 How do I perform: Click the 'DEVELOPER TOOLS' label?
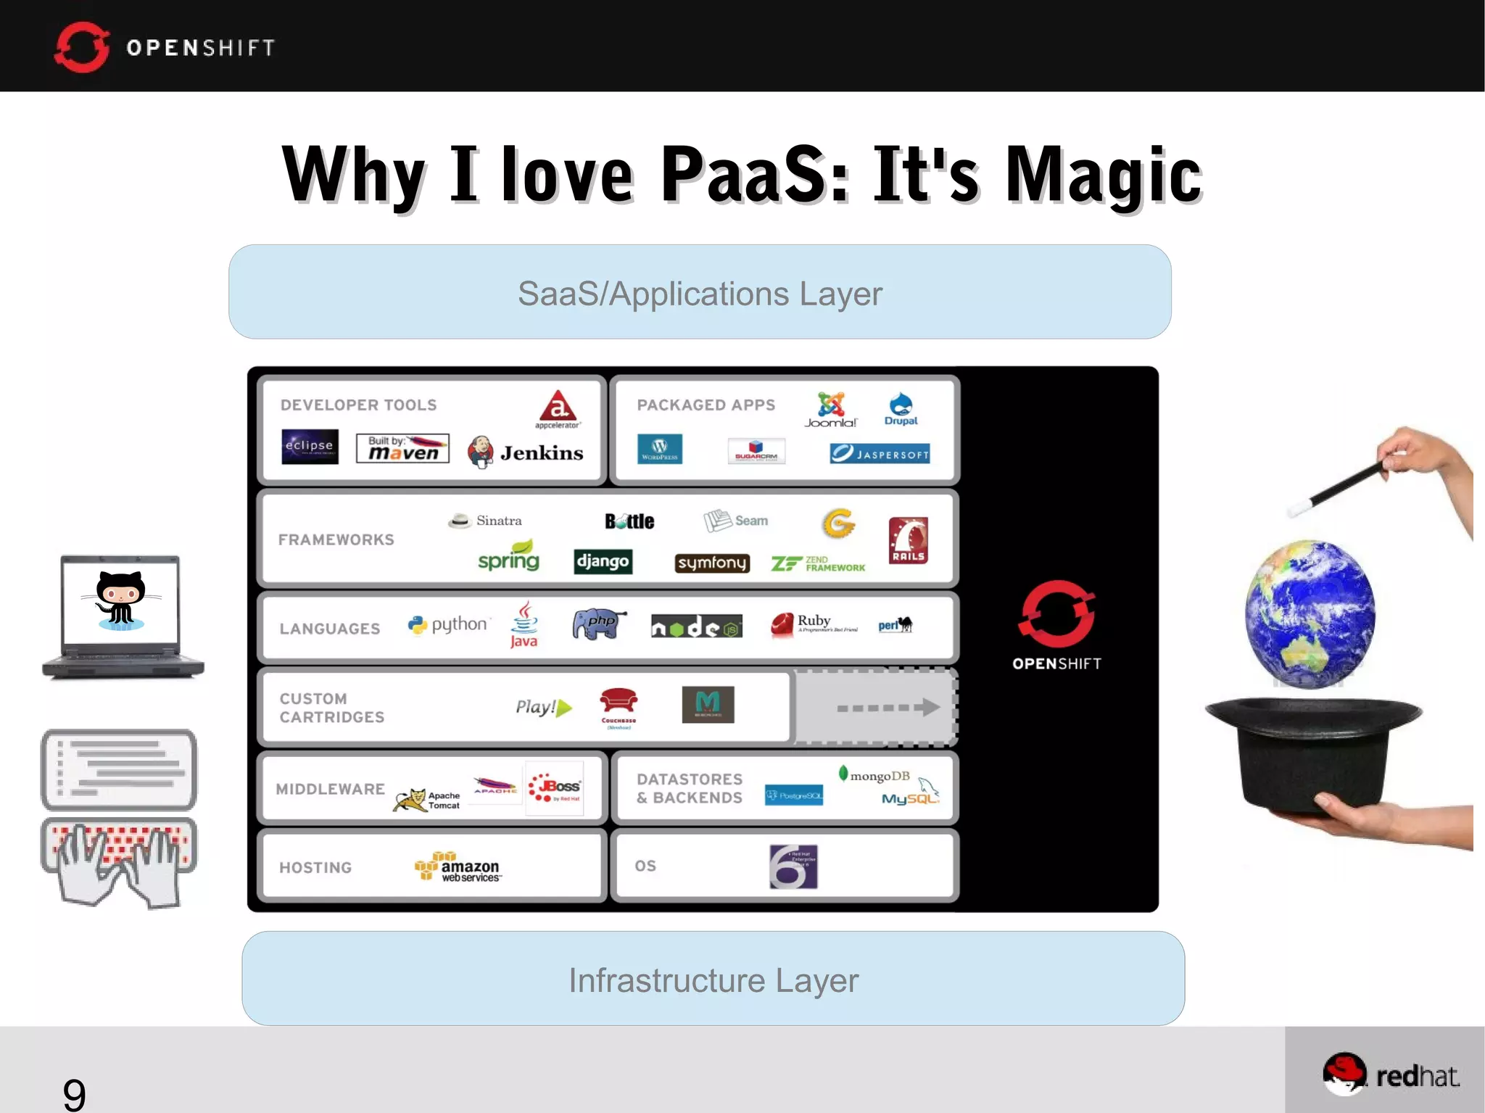point(359,405)
